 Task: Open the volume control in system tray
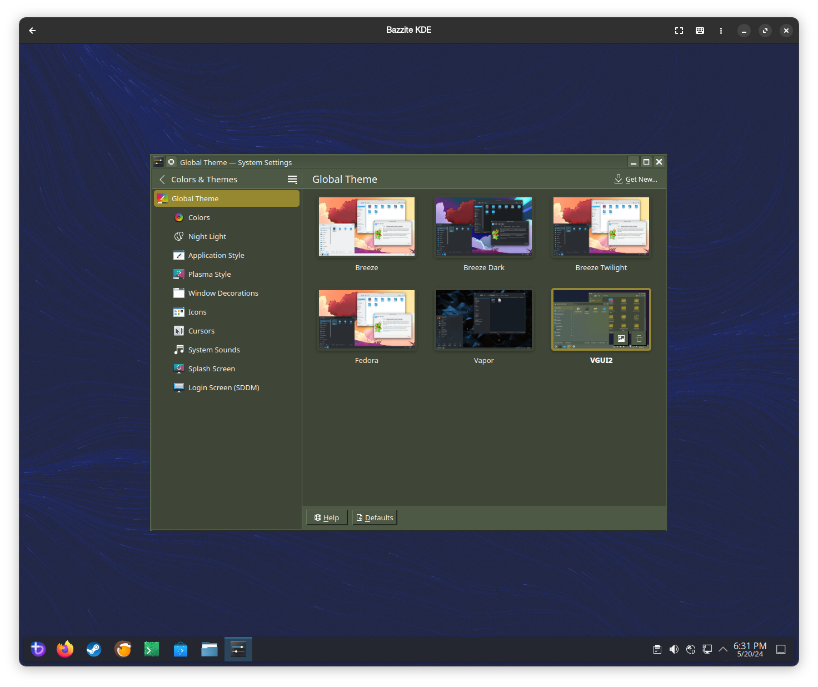click(674, 649)
